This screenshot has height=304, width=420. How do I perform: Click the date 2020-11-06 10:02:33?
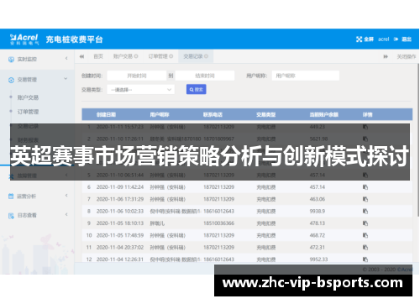[120, 211]
